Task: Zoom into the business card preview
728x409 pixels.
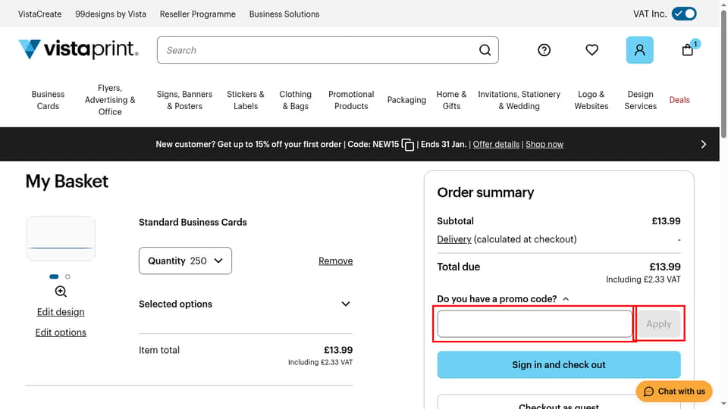Action: tap(61, 291)
